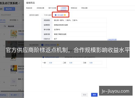Image resolution: width=135 pixels, height=98 pixels.
Task: Switch to the 多规格设置 tab
Action: [40, 8]
